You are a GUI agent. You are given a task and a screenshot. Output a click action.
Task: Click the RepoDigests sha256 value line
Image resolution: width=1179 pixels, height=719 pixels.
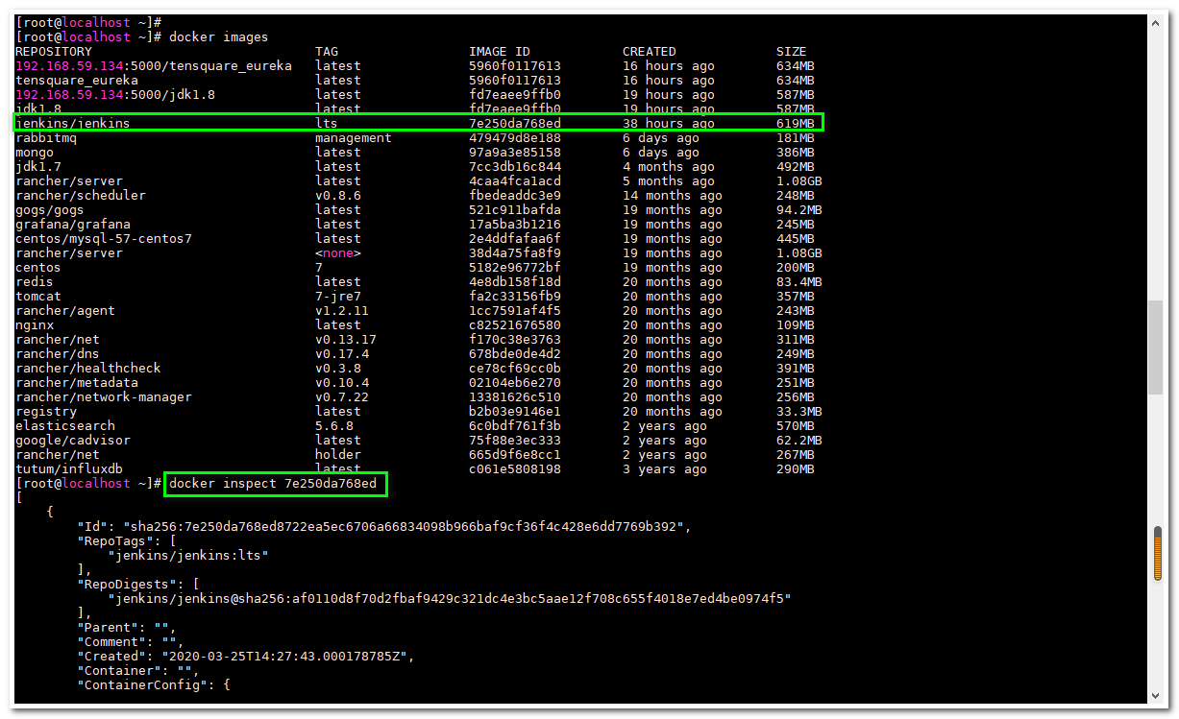pos(450,598)
